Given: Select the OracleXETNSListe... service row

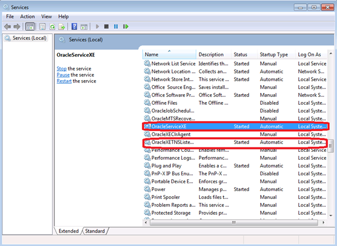Looking at the screenshot, I should tap(235, 142).
